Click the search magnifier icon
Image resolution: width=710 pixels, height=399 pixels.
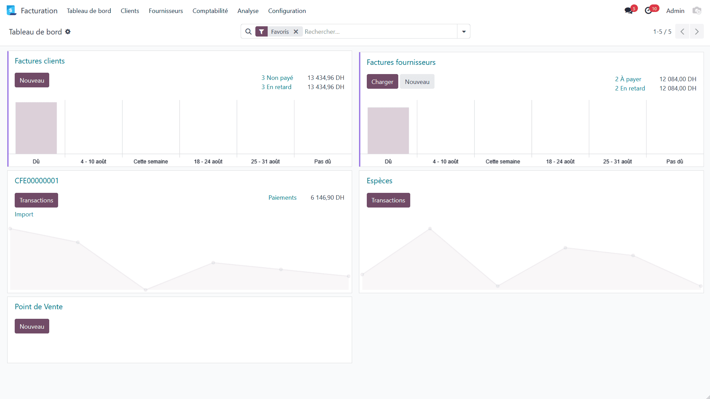click(x=249, y=32)
